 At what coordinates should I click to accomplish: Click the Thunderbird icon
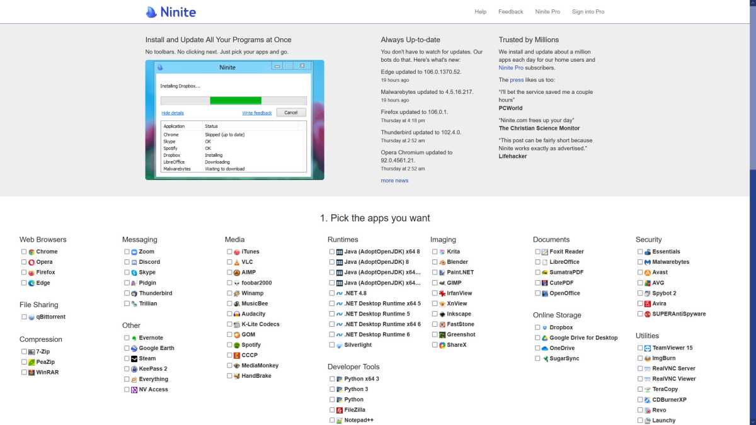[134, 293]
